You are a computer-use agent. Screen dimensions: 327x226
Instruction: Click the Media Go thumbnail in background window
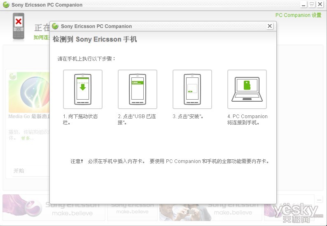[x=29, y=92]
